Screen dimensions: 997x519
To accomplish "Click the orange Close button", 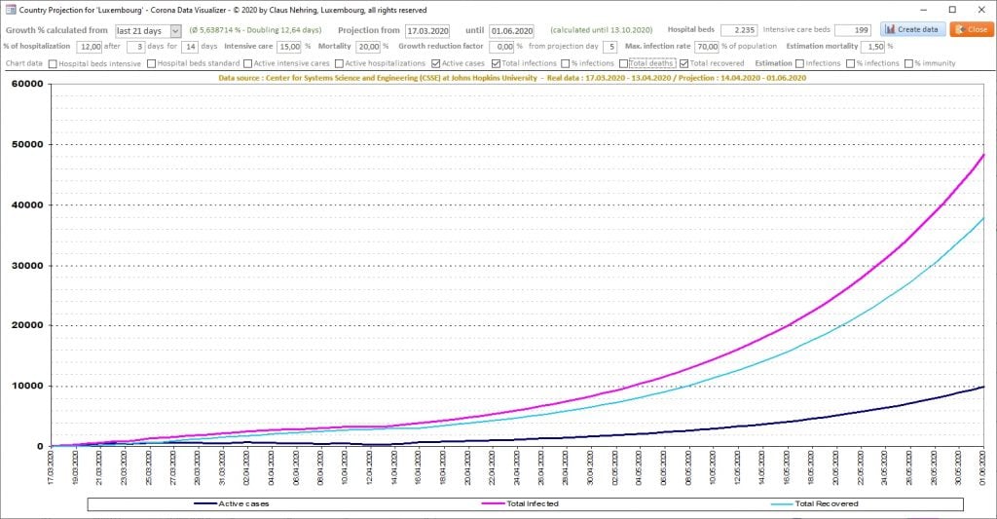I will pos(972,29).
